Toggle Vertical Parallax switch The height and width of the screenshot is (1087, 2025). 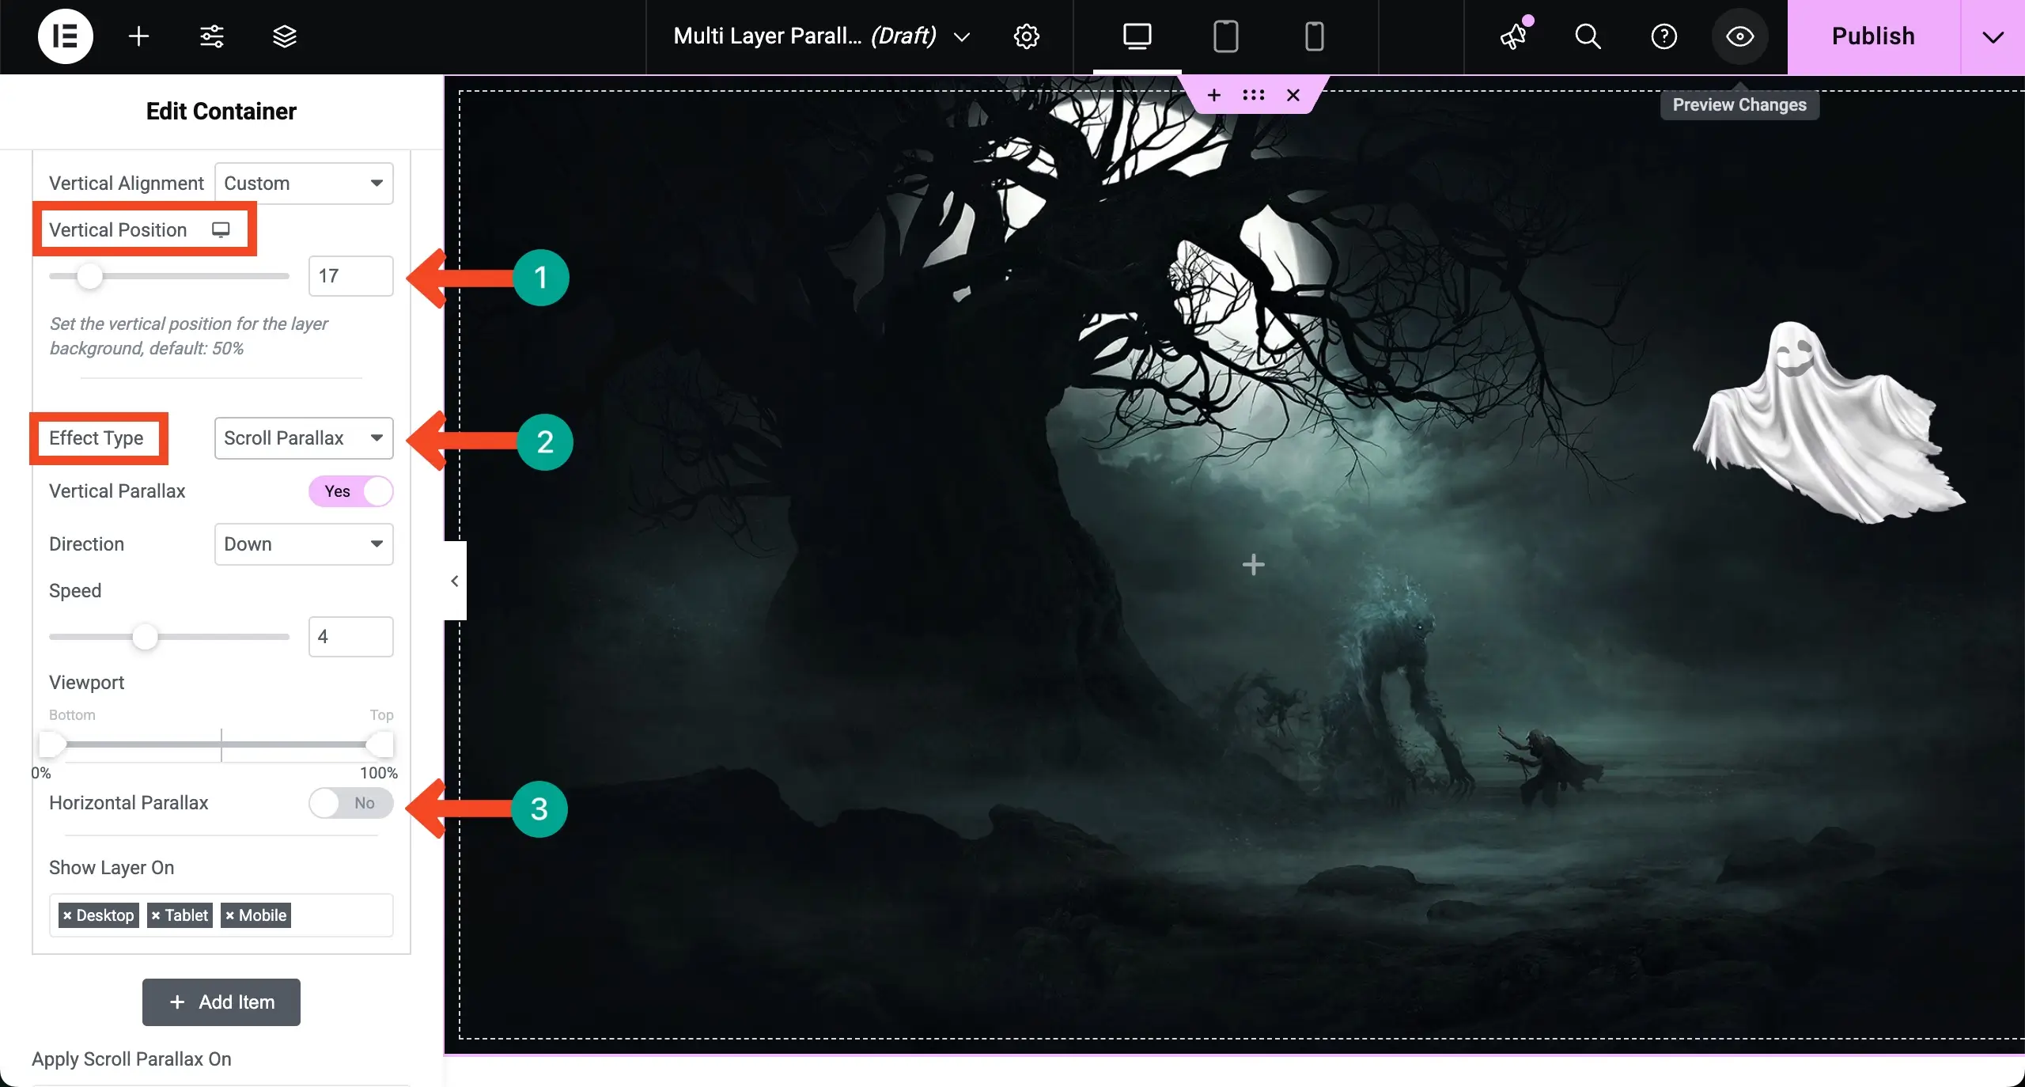pyautogui.click(x=350, y=491)
